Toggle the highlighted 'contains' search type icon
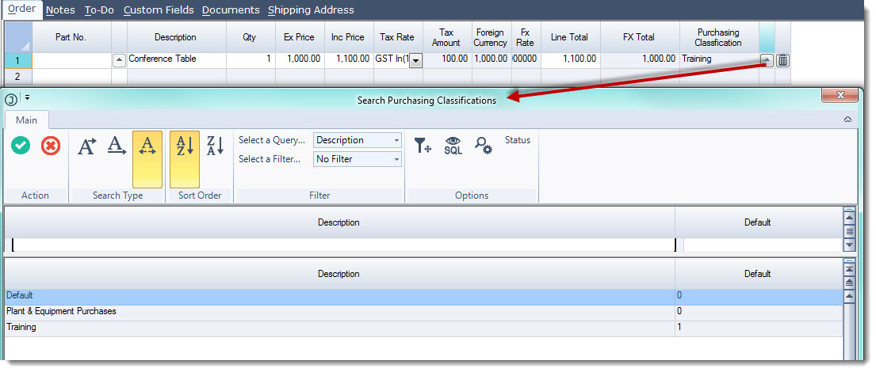The image size is (876, 372). (147, 159)
